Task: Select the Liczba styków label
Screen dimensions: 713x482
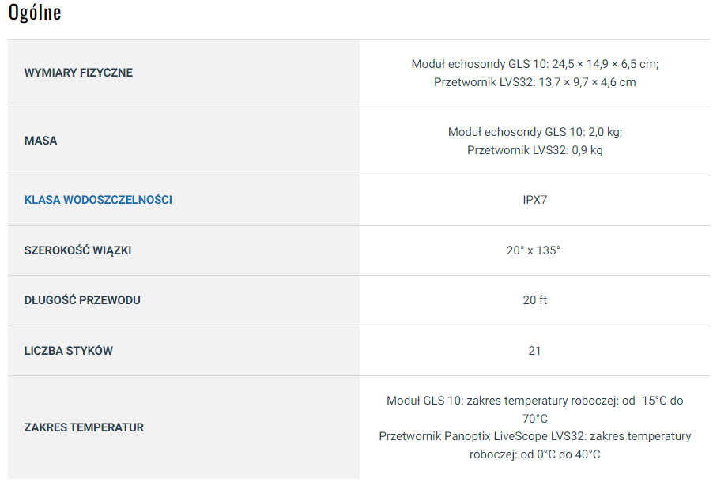Action: point(69,351)
